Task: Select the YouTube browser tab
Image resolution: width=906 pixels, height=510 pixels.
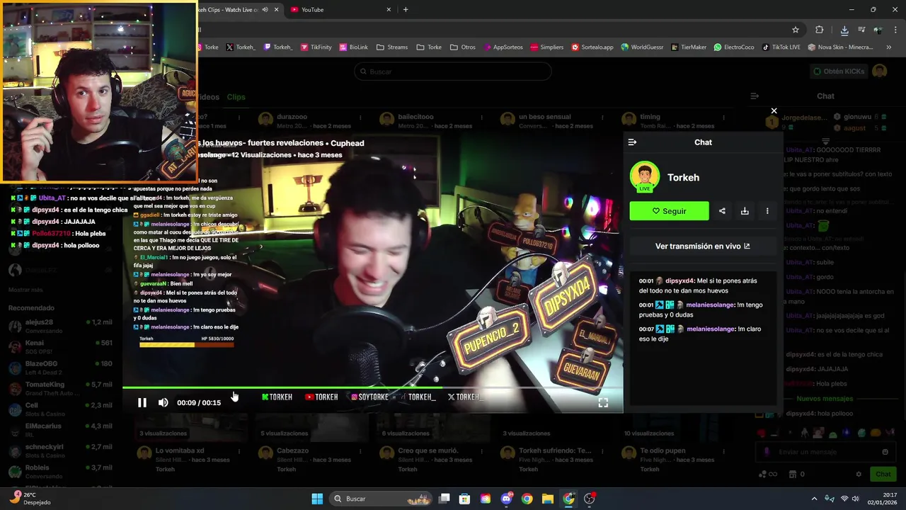Action: coord(338,9)
